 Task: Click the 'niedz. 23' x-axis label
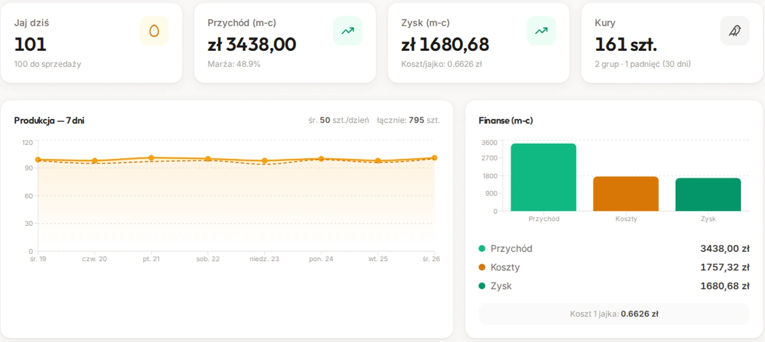pyautogui.click(x=264, y=259)
